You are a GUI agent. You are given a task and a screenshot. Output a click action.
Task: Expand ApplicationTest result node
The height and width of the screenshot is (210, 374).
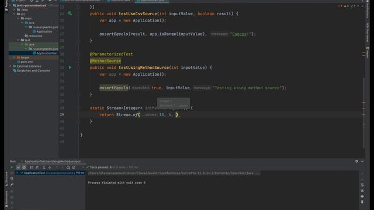click(x=17, y=173)
